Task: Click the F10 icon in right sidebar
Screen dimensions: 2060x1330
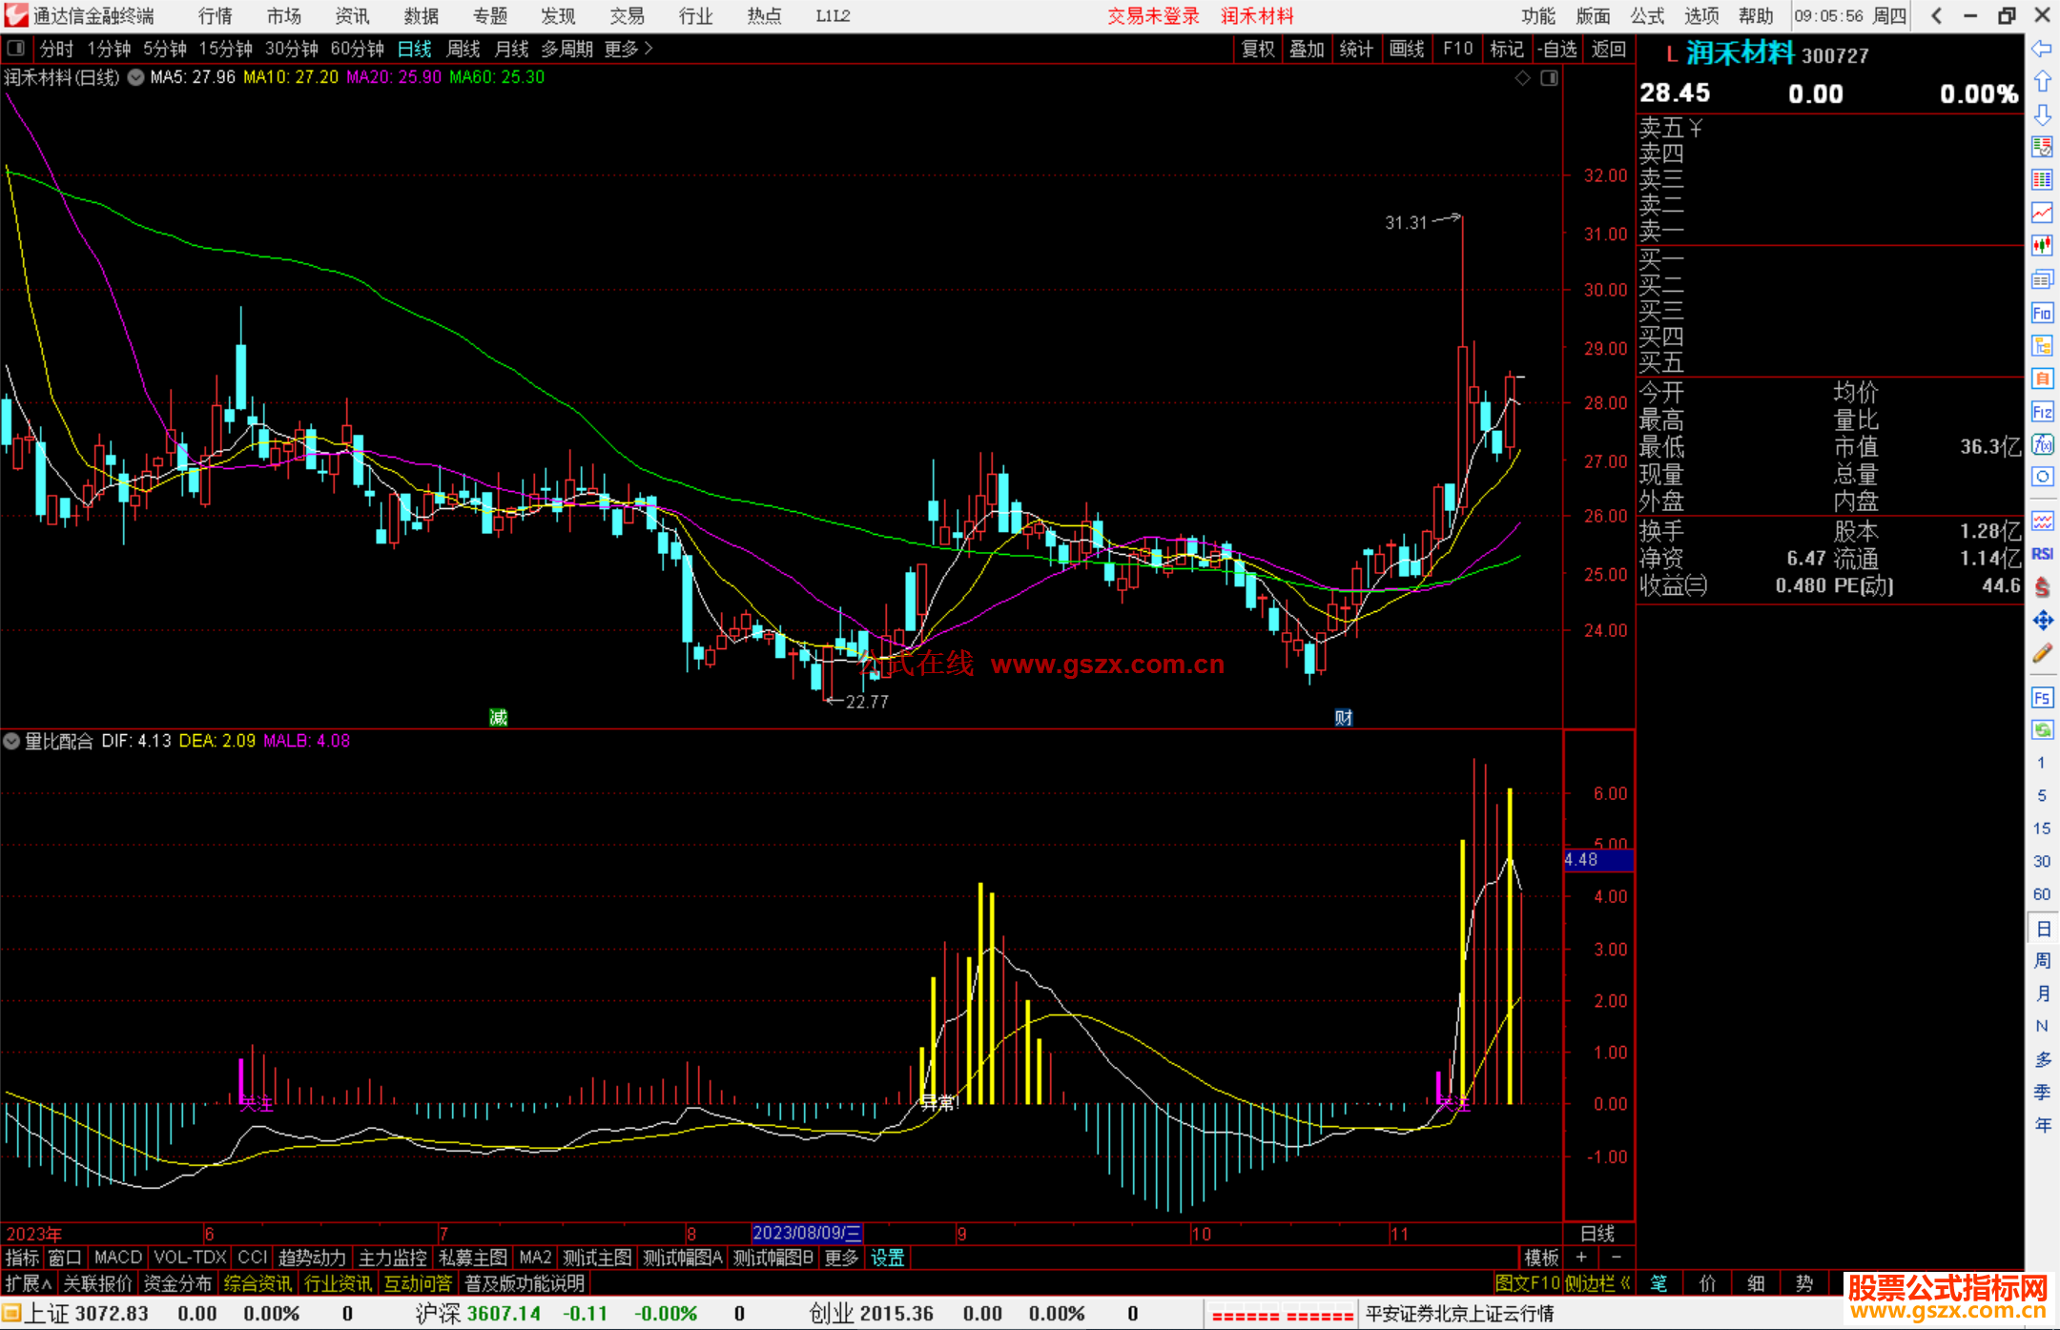Action: (x=2042, y=314)
